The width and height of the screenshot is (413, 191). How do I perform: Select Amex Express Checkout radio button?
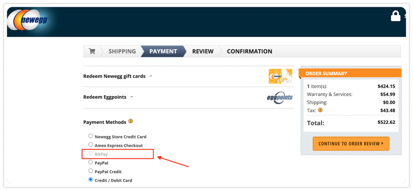[x=91, y=145]
